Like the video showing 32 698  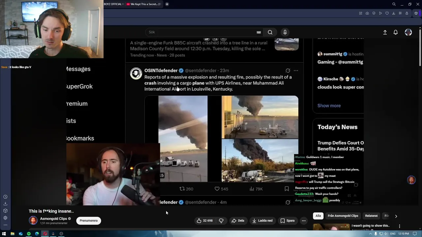click(205, 221)
